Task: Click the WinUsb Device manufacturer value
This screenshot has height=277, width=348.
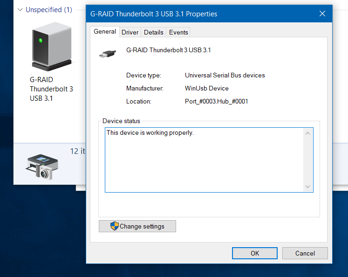Action: [207, 88]
